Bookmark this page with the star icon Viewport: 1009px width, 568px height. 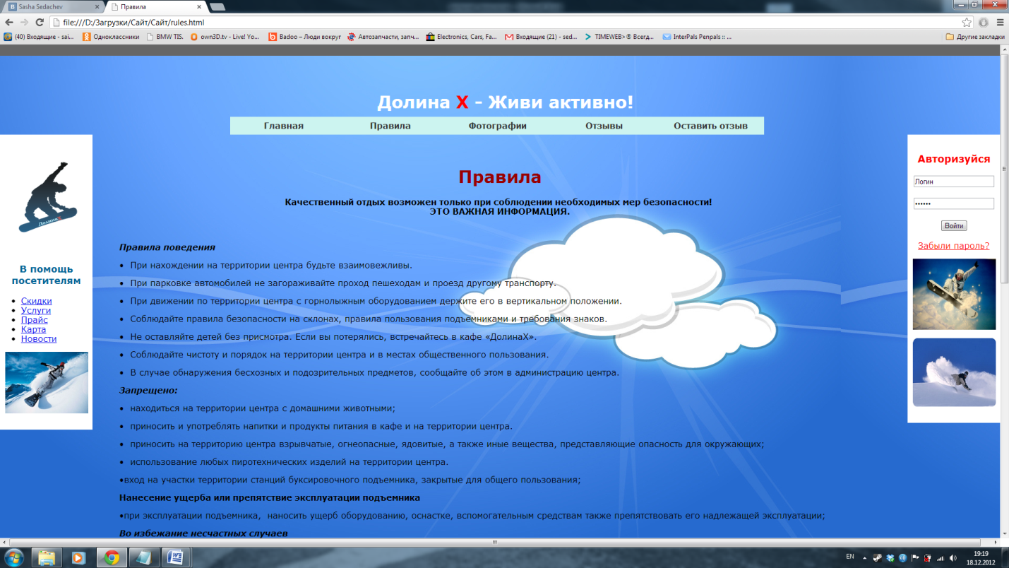(967, 23)
